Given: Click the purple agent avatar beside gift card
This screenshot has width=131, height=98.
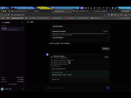Looking at the screenshot, I should point(47,54).
